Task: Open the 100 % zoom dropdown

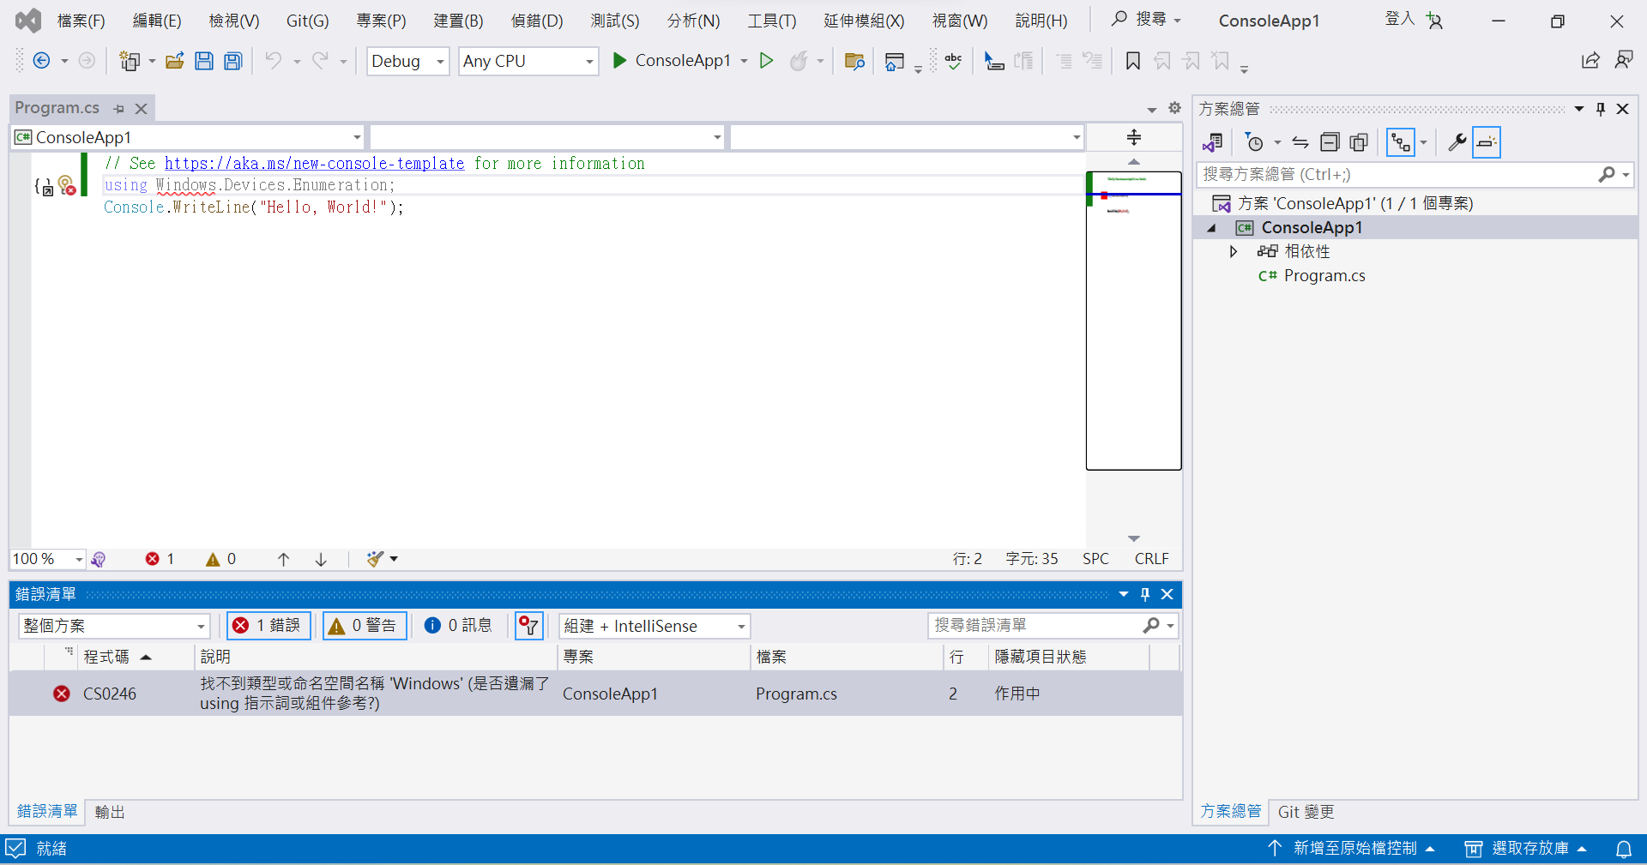Action: 48,559
